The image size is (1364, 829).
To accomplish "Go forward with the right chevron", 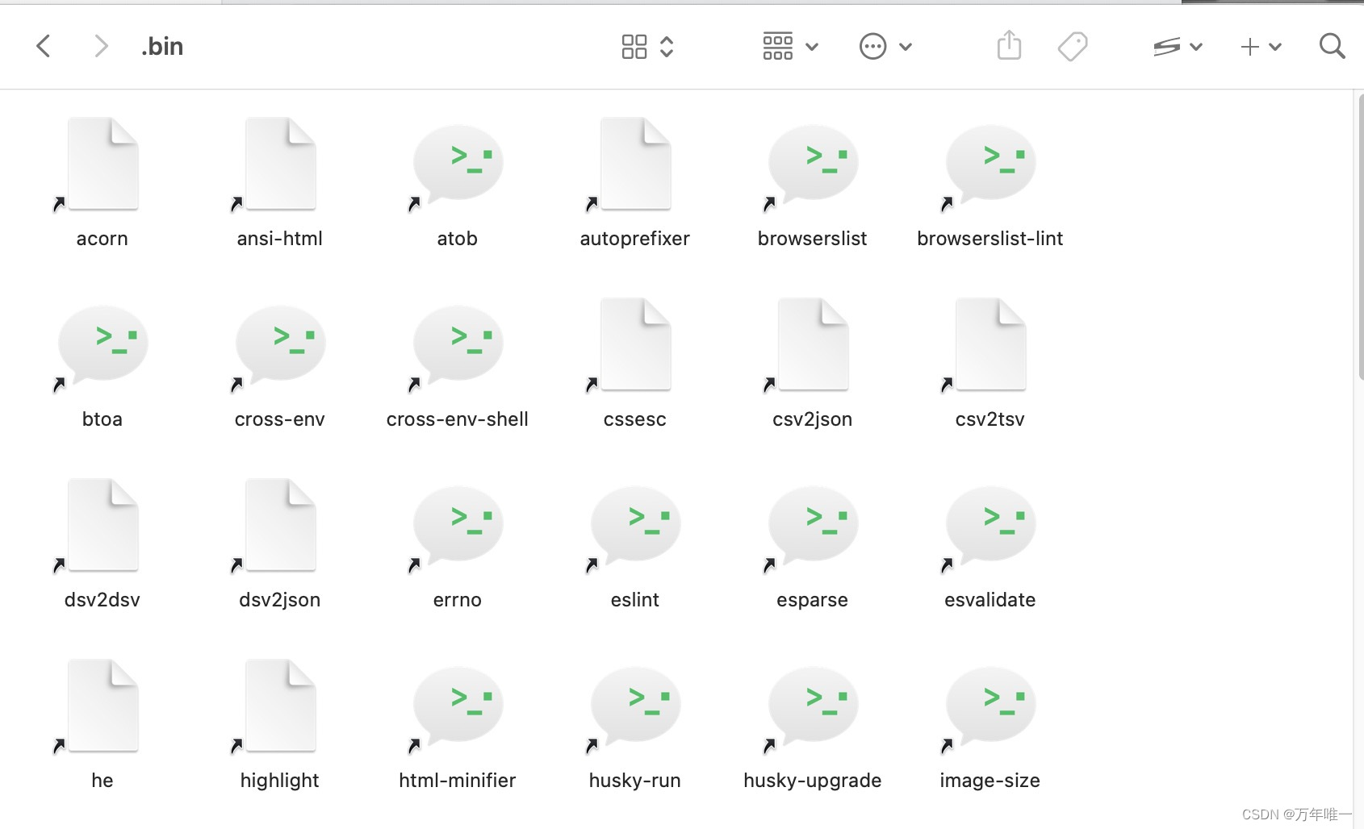I will (101, 46).
